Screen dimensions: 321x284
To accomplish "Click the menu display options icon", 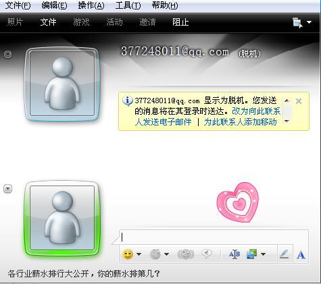I will pos(297,23).
